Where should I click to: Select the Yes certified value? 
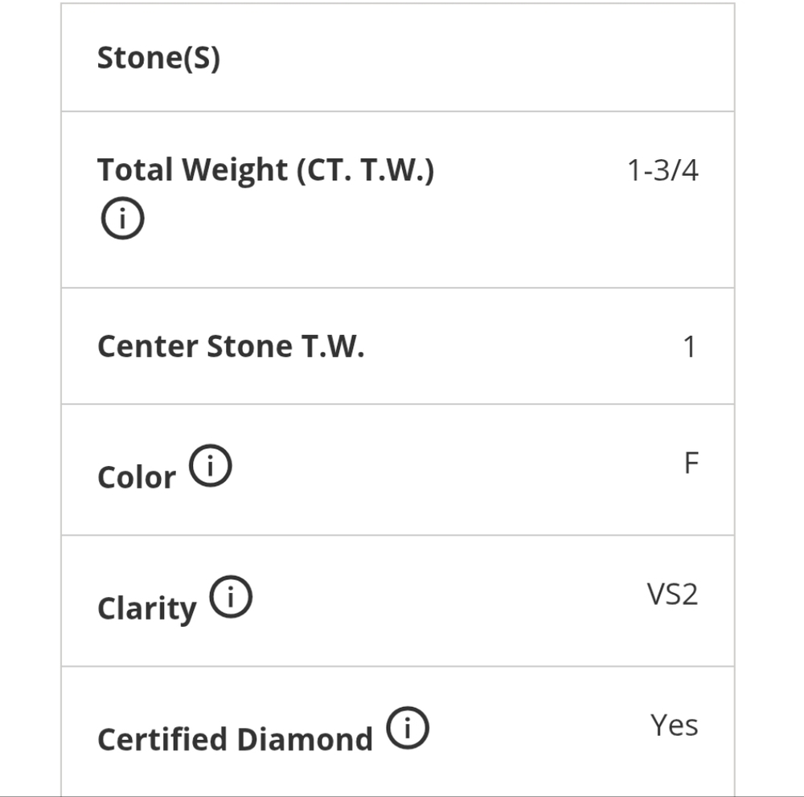675,725
